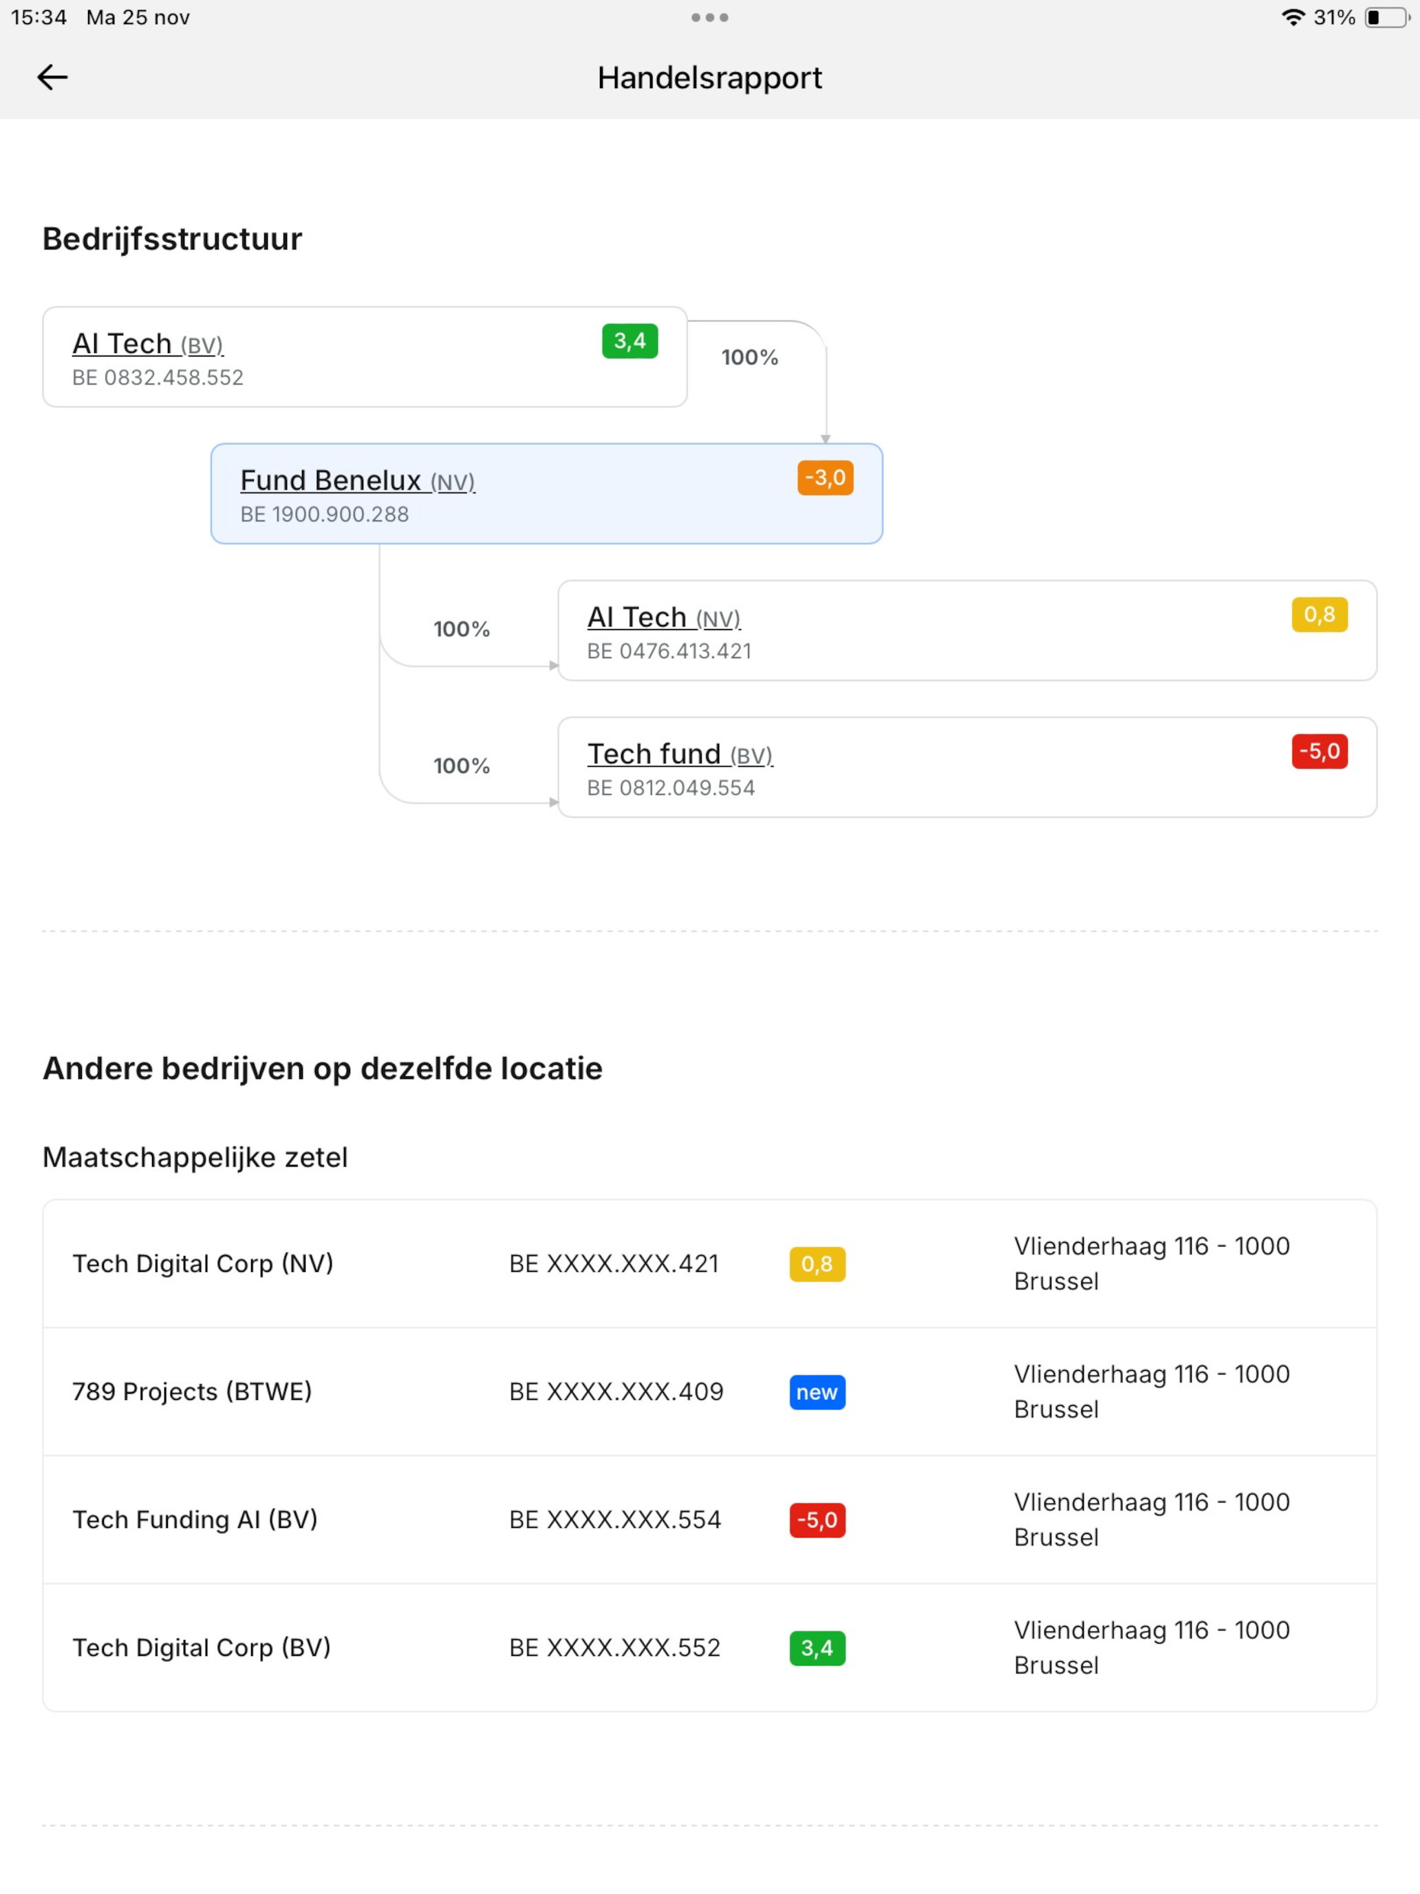Select the Tech Funding AI (BV) row
The width and height of the screenshot is (1420, 1894).
(709, 1520)
